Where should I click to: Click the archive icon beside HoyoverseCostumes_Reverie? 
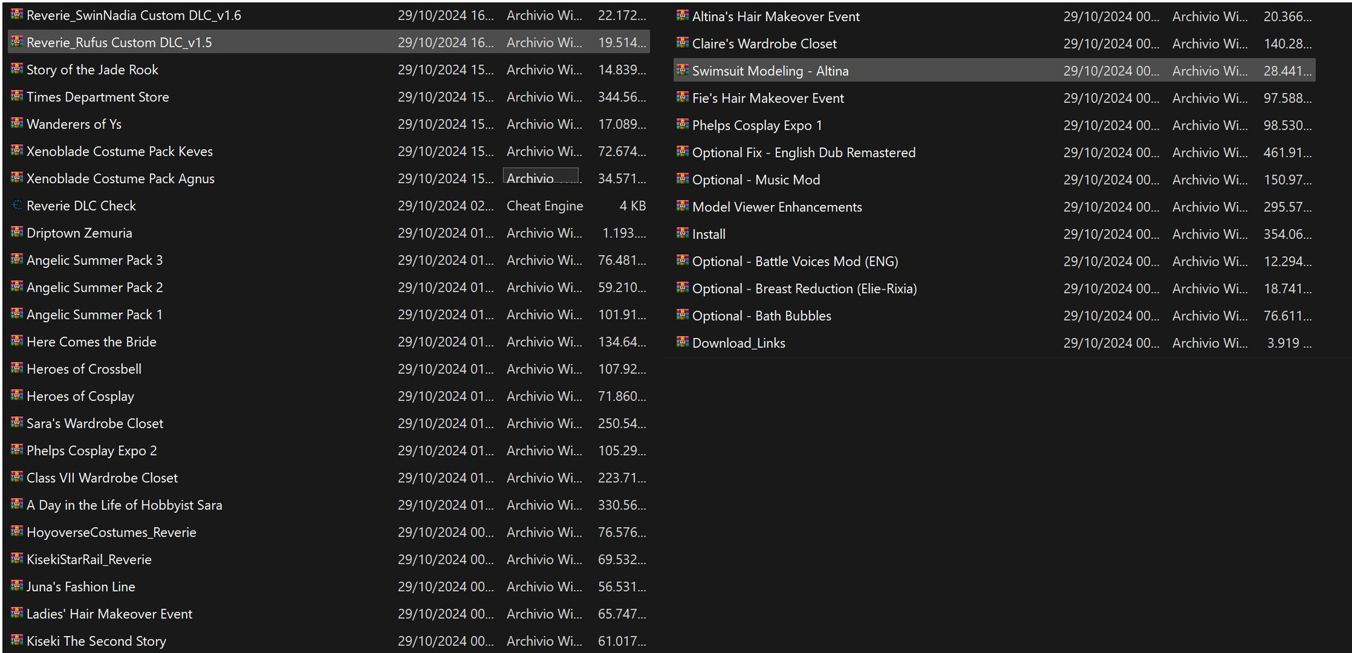[17, 531]
